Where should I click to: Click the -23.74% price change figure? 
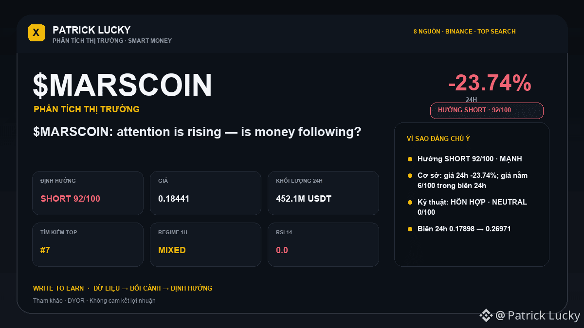pos(490,83)
